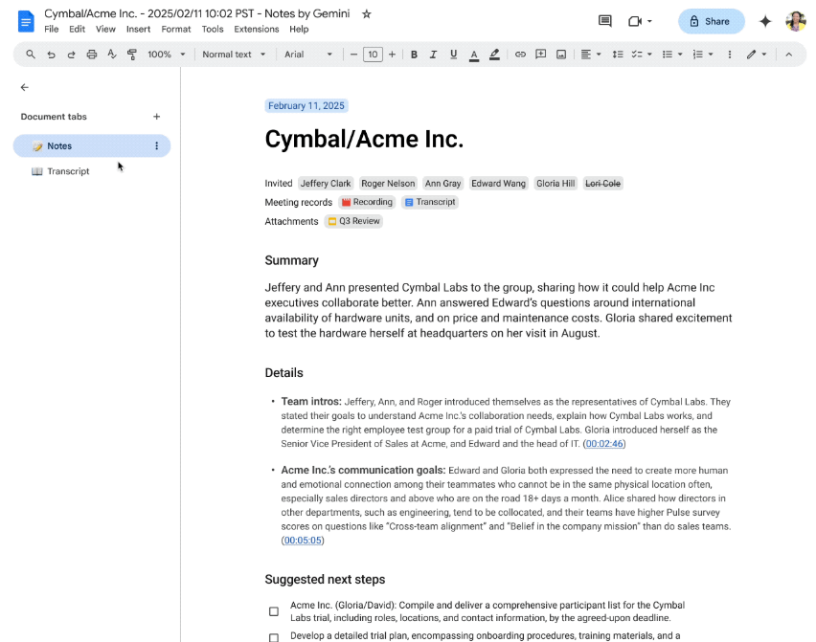816x642 pixels.
Task: Click the Gemini sparkle icon
Action: pyautogui.click(x=765, y=21)
